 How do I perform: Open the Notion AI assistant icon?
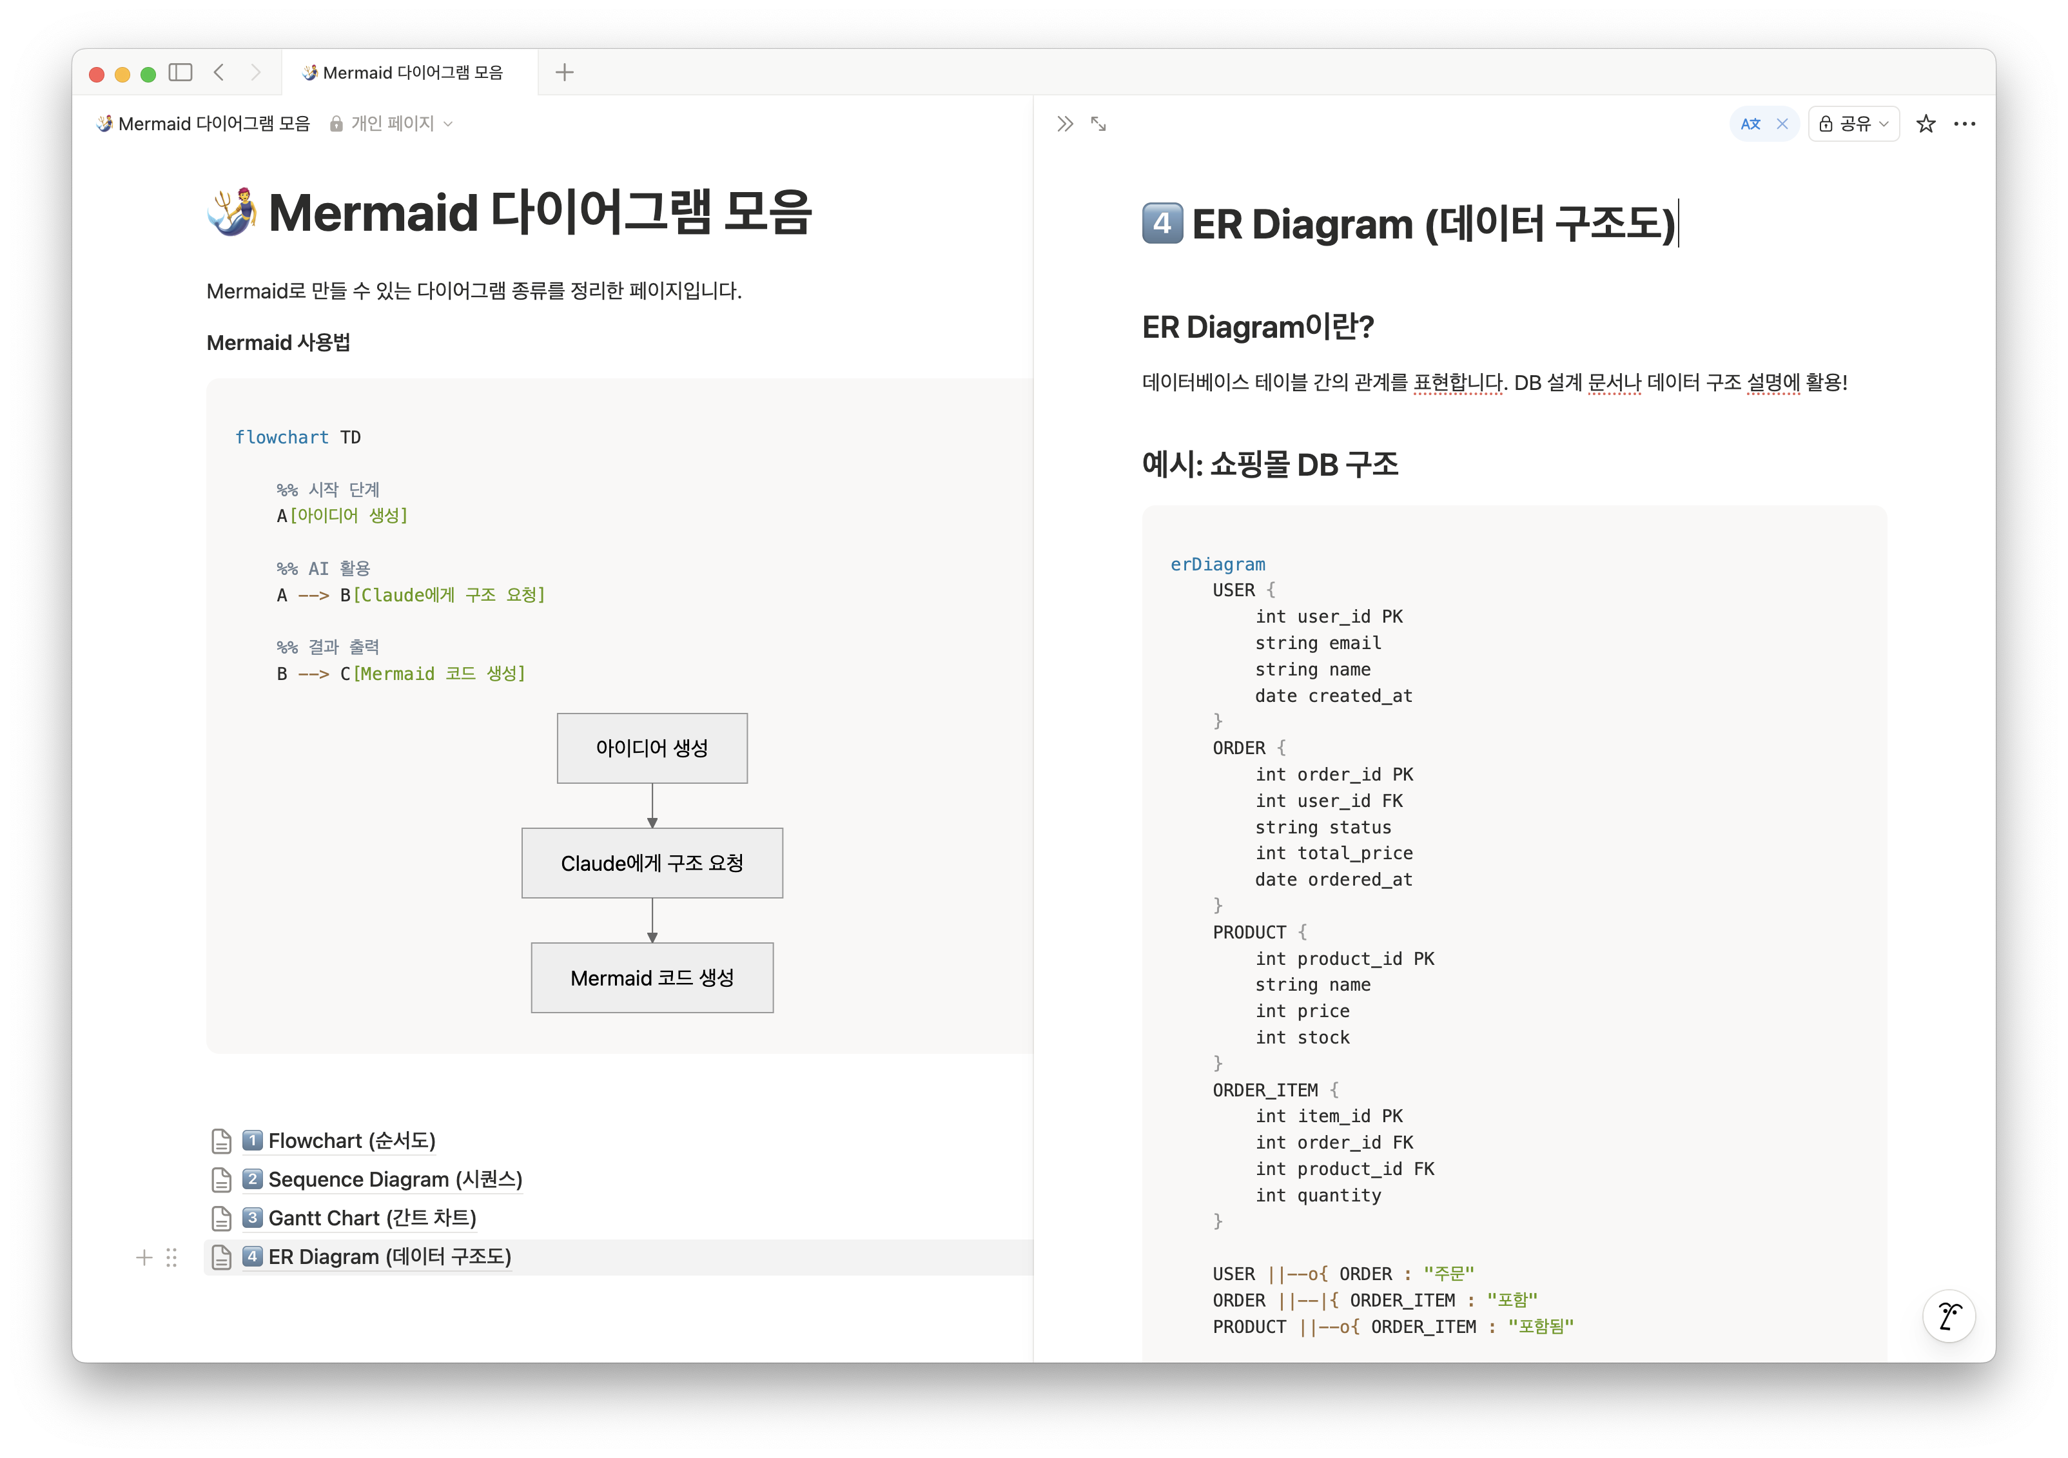point(1948,1316)
